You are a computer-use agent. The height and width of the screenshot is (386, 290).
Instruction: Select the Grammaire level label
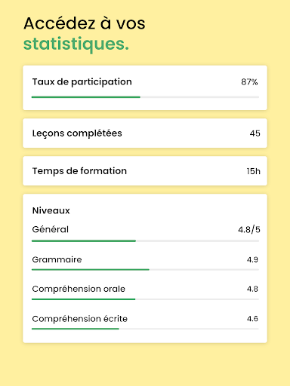click(x=57, y=259)
